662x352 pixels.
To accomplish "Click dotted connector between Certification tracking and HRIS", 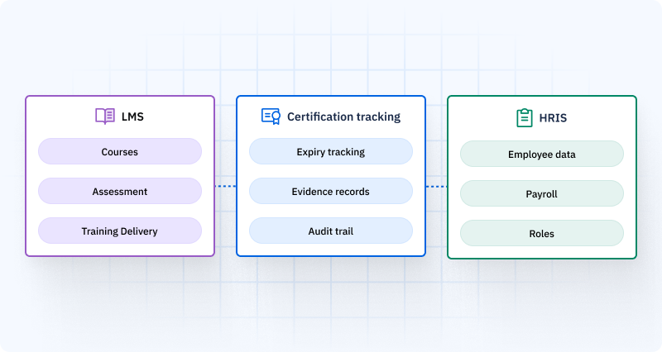I will point(436,187).
